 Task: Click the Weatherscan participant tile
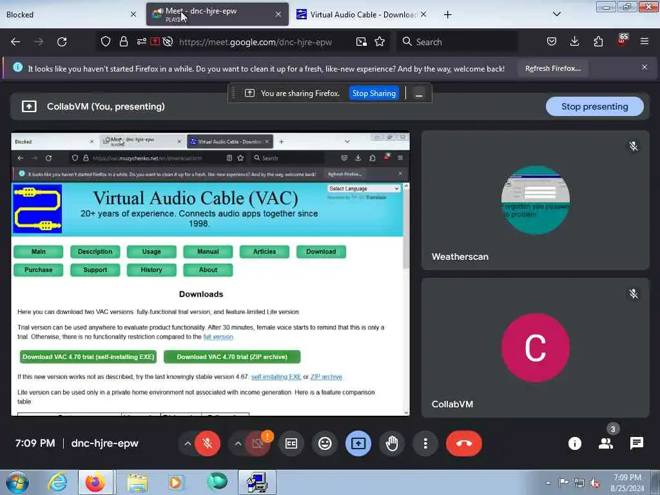535,200
